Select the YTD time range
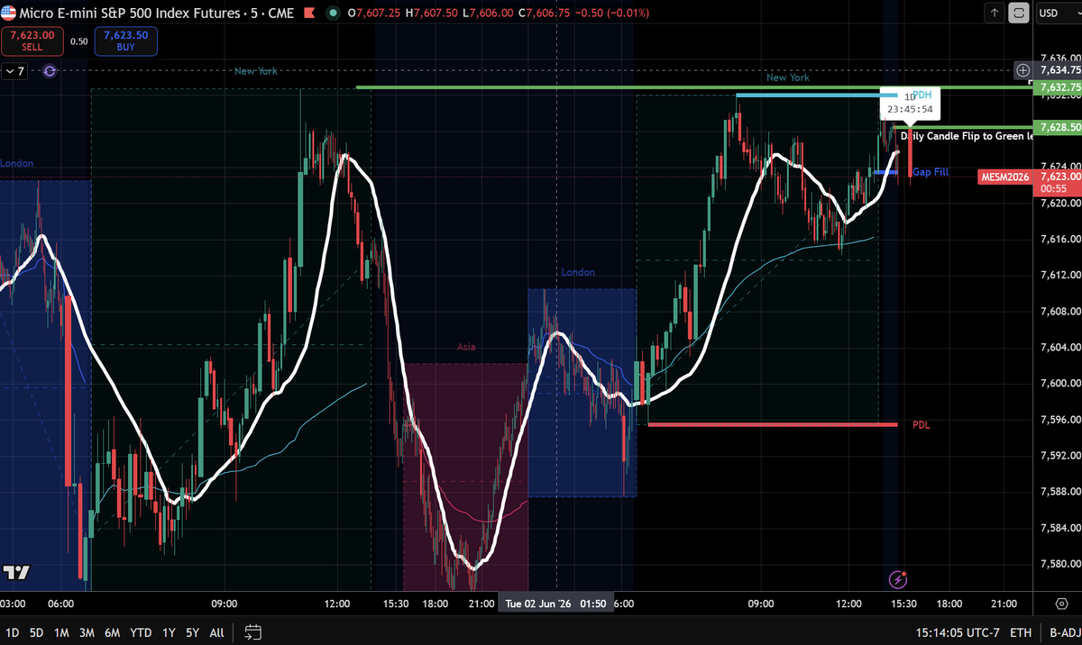Image resolution: width=1082 pixels, height=645 pixels. pyautogui.click(x=141, y=632)
